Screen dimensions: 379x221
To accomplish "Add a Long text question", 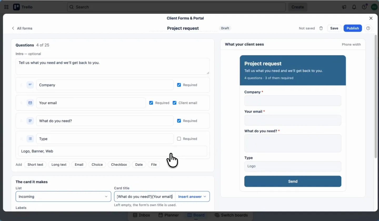I will coord(59,165).
